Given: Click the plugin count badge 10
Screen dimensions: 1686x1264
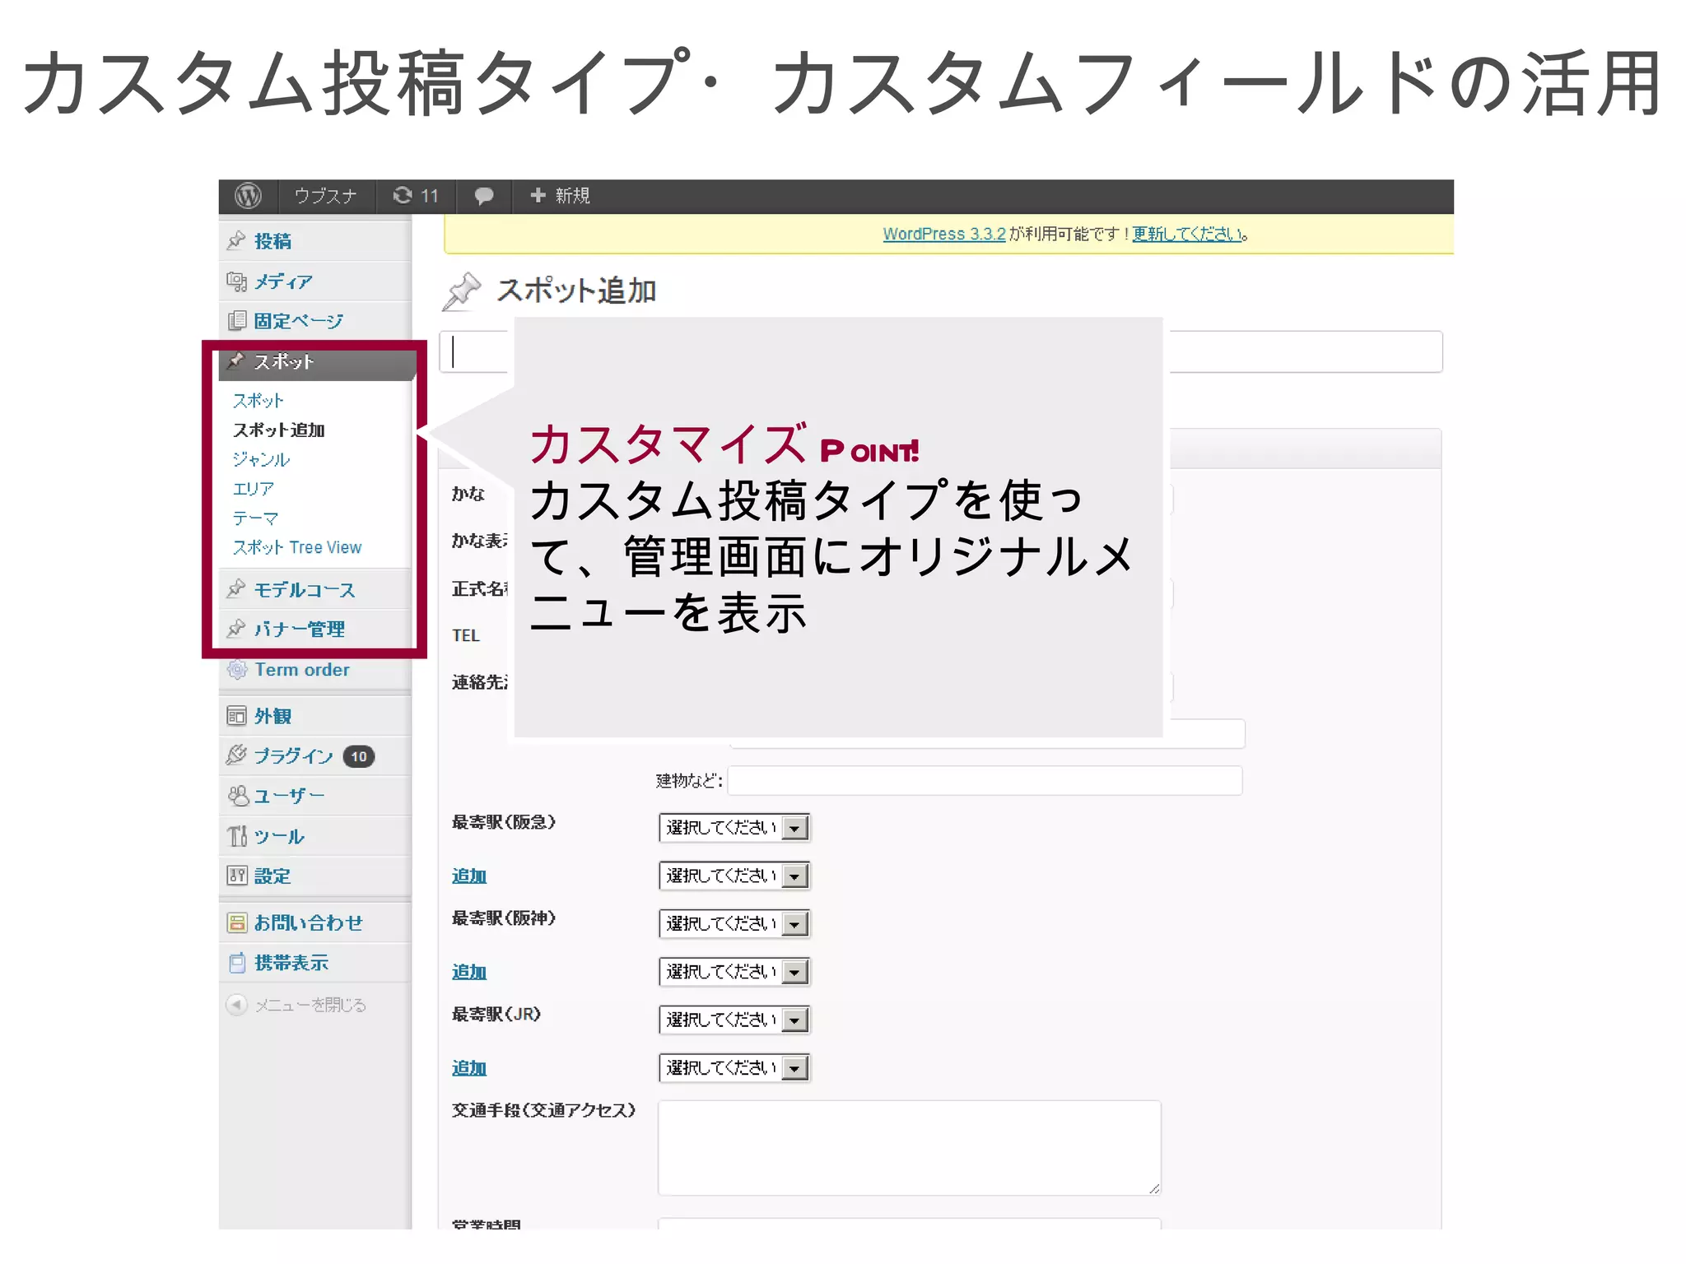Looking at the screenshot, I should [359, 756].
